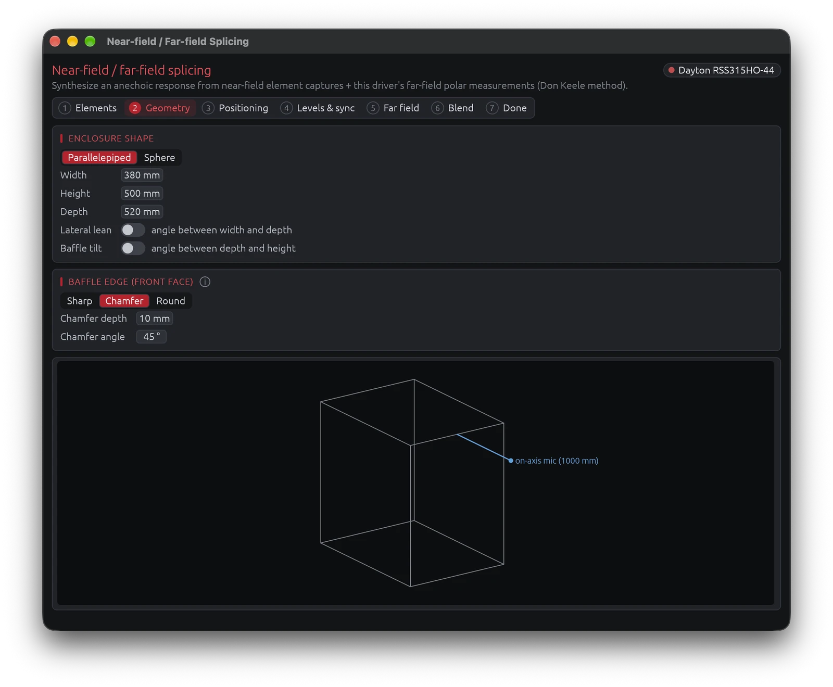Open the Done step

click(507, 108)
